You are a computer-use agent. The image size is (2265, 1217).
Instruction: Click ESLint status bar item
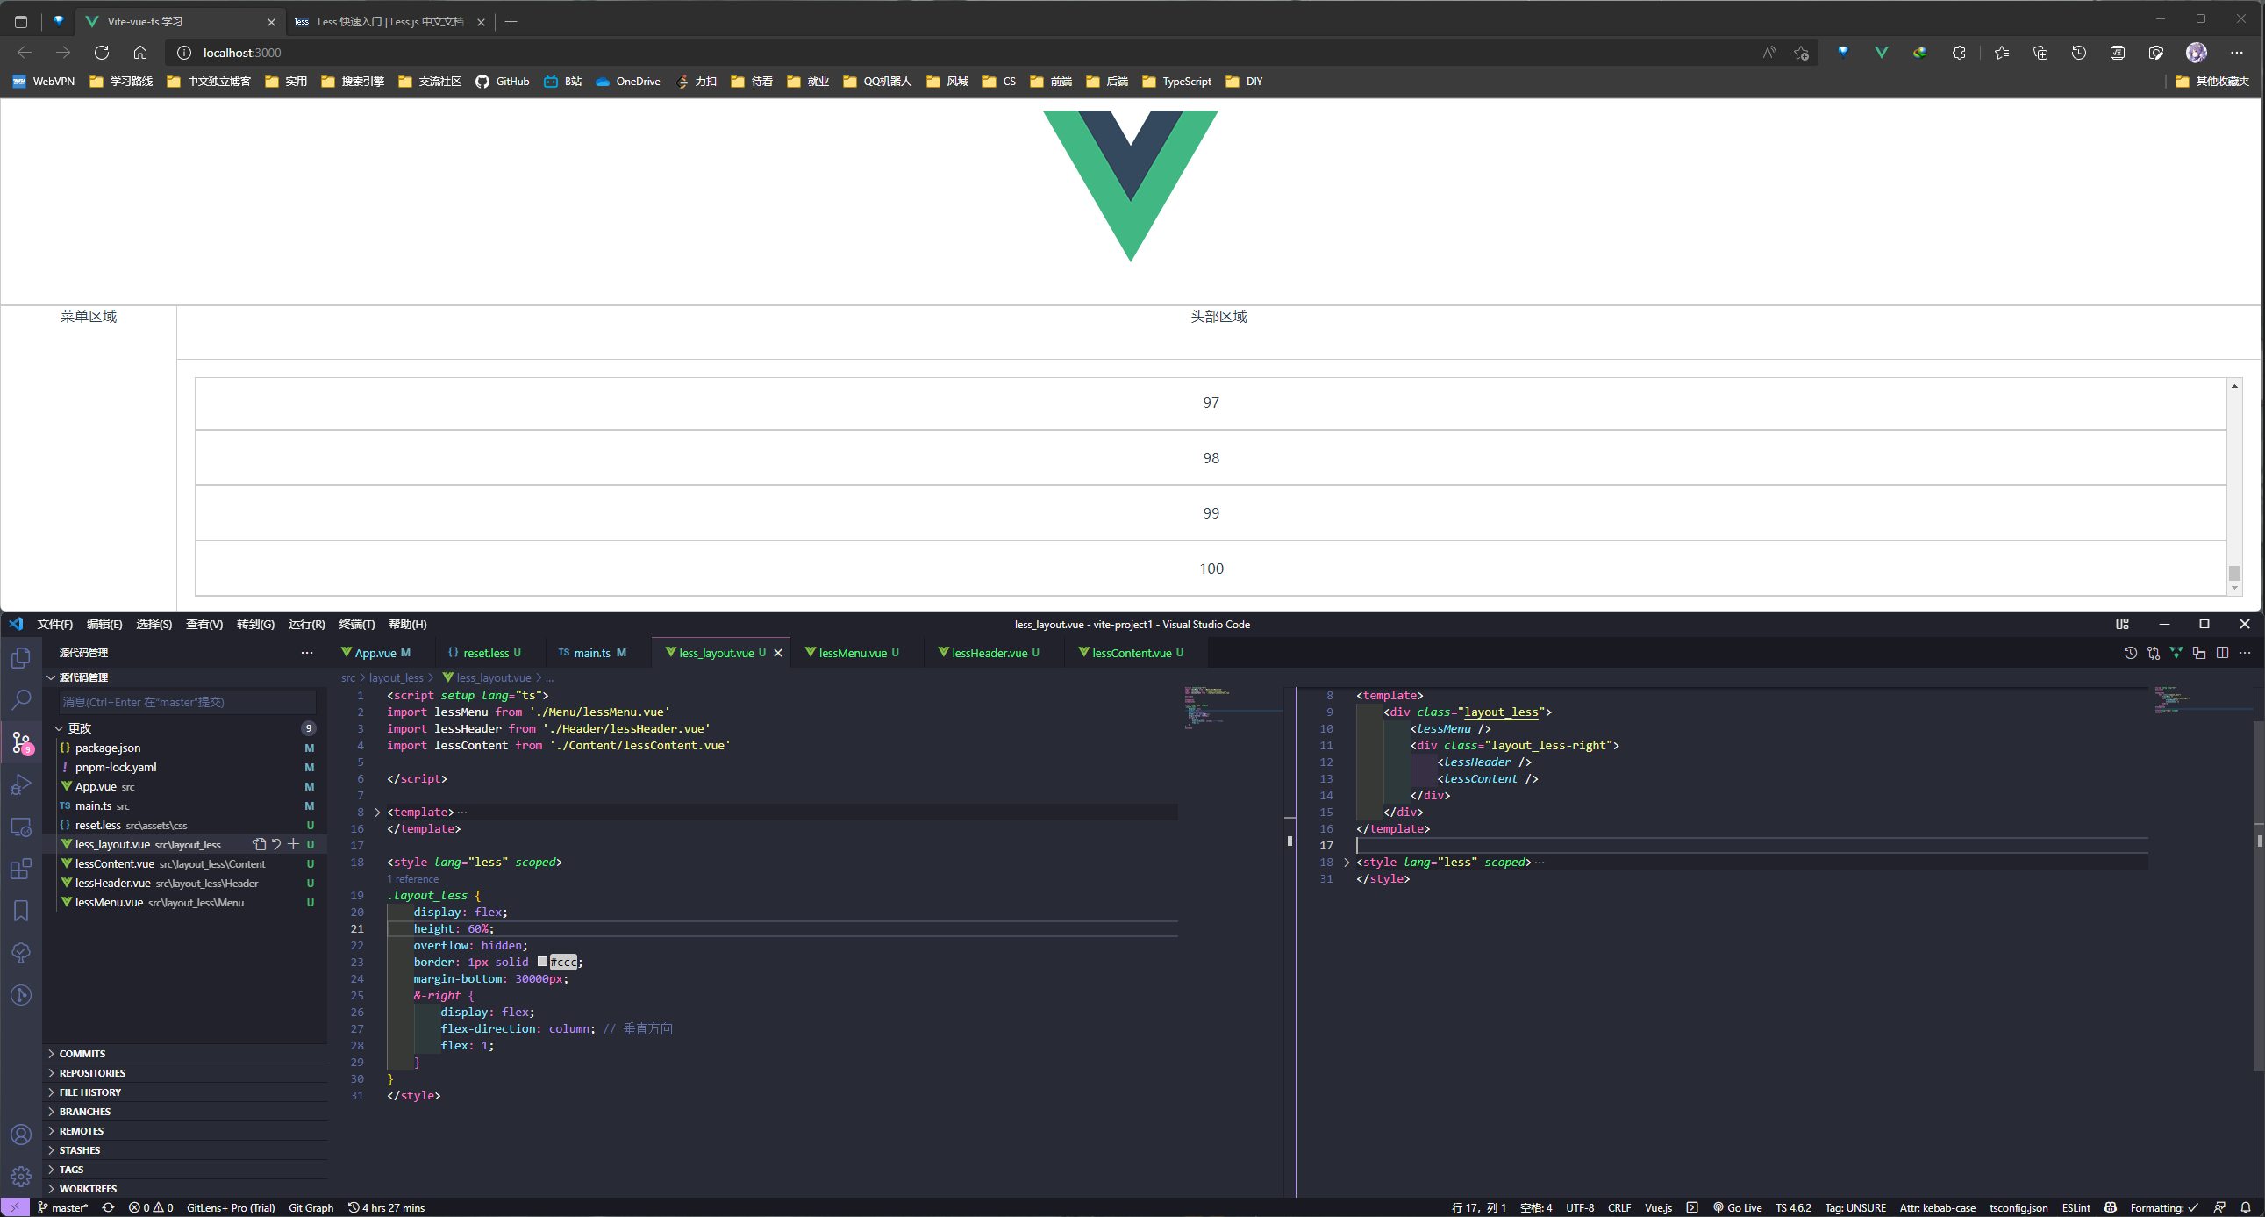tap(2076, 1207)
